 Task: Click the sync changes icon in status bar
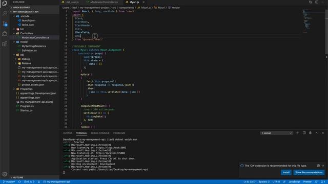pos(19,182)
